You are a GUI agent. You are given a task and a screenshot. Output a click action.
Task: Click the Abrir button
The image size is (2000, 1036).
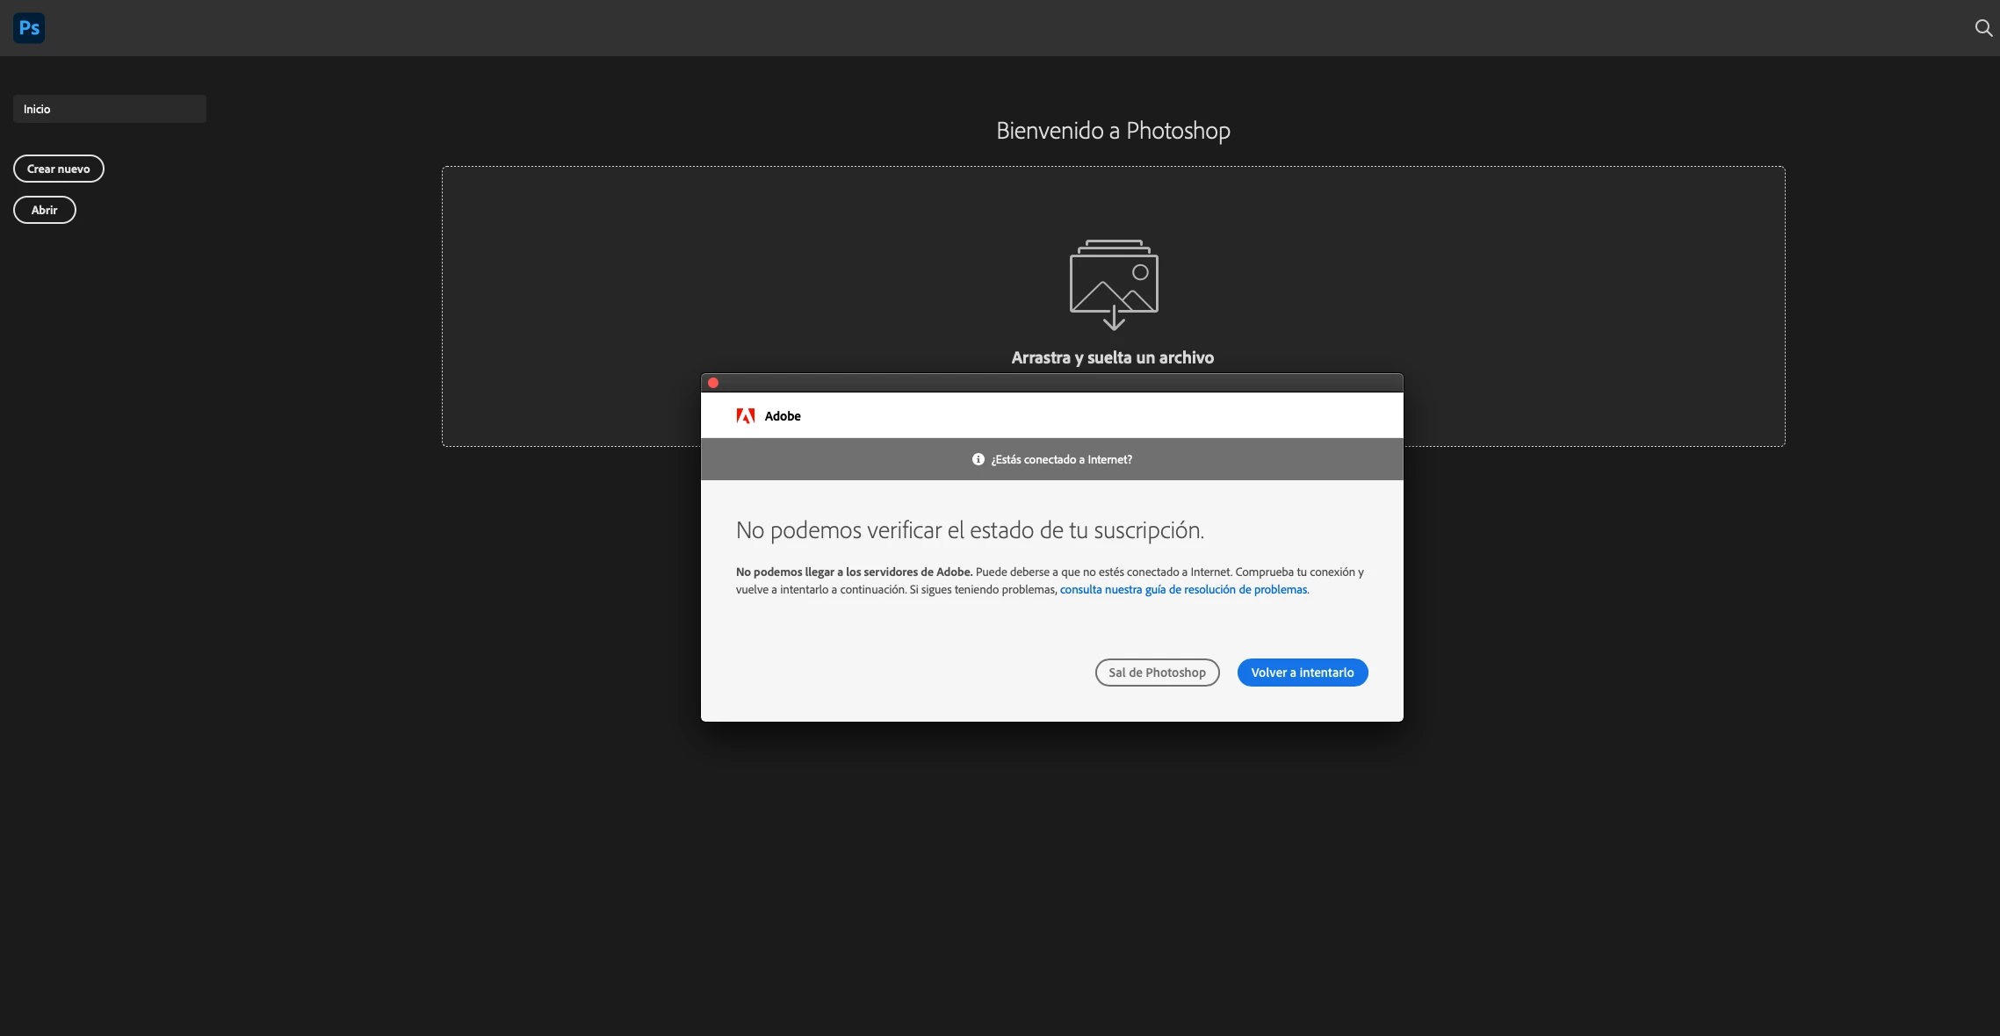click(x=45, y=210)
